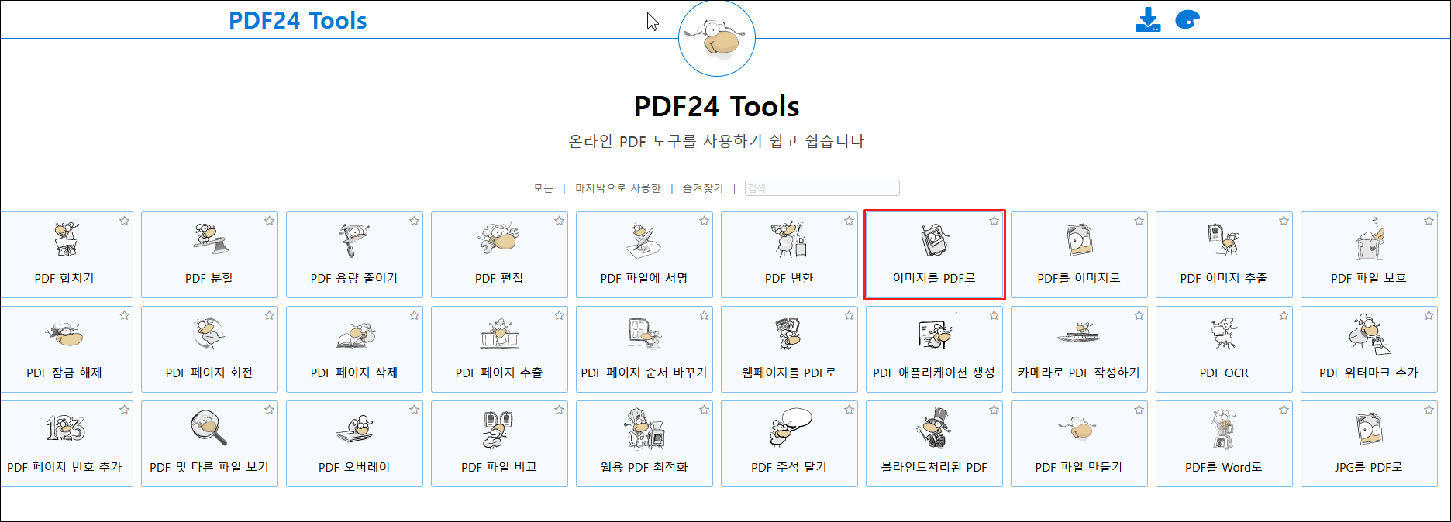Favorite the JPG를 PDF로 tool star
This screenshot has width=1451, height=522.
pos(1429,410)
